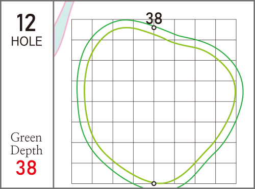Click the HOLE text label
Image resolution: width=255 pixels, height=189 pixels.
point(27,41)
